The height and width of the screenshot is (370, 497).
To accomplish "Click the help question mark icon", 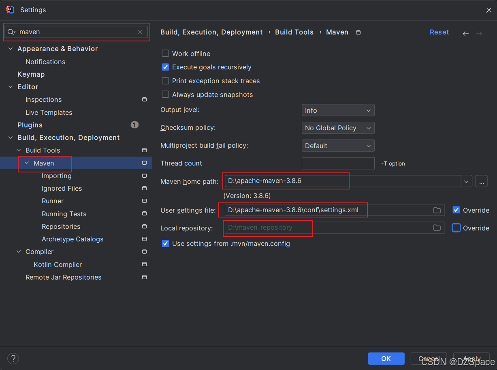I will point(13,359).
